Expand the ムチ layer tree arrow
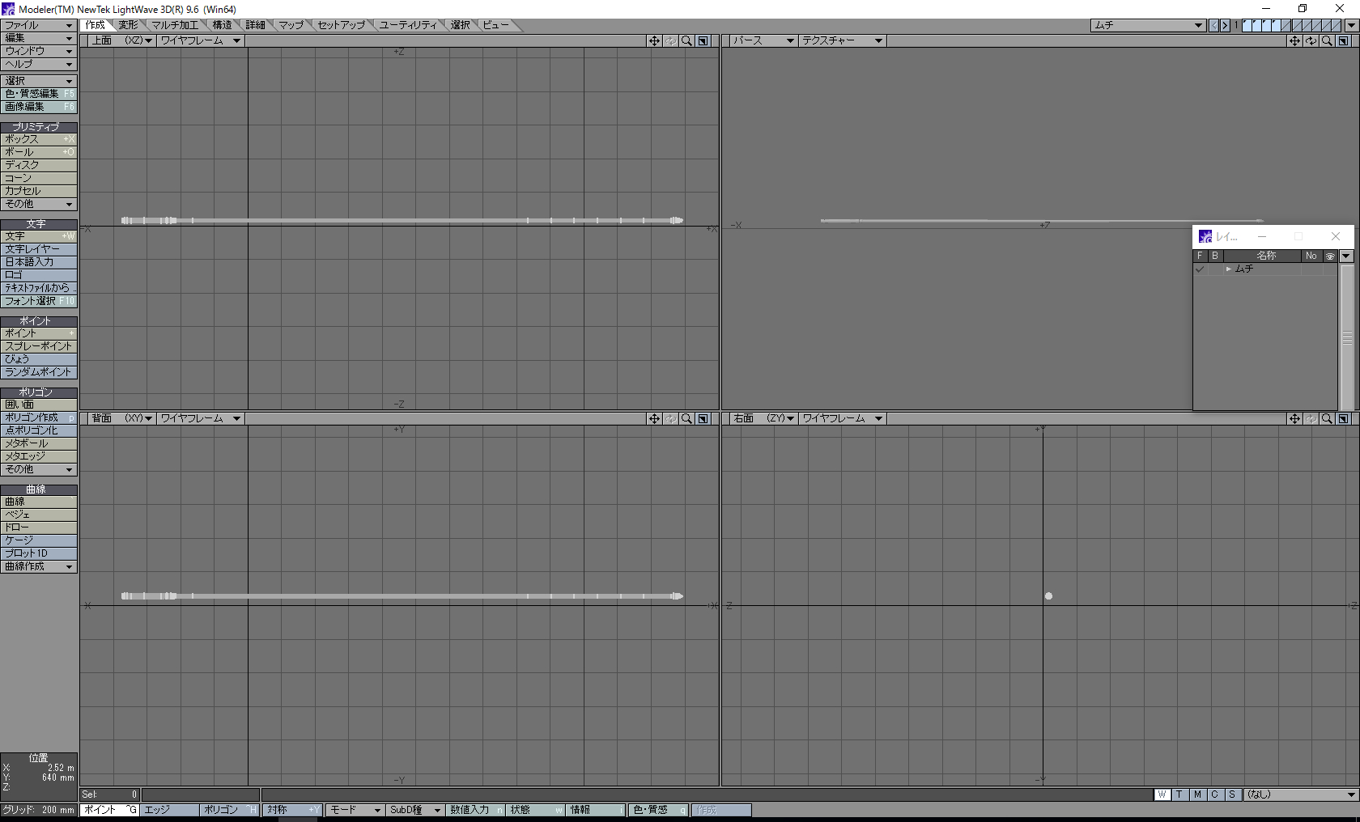Image resolution: width=1360 pixels, height=822 pixels. tap(1228, 269)
